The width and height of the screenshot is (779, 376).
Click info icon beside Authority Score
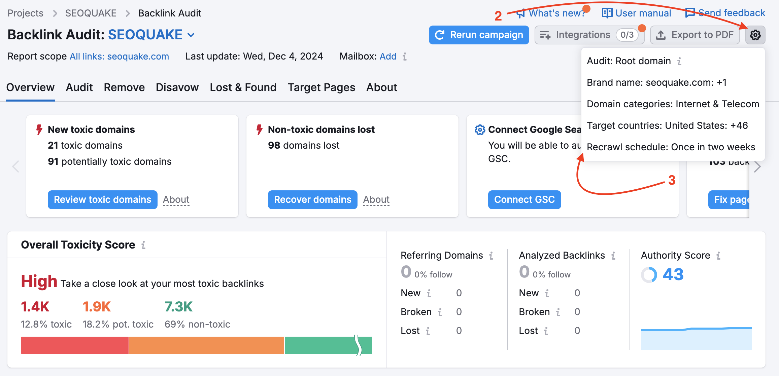[718, 256]
